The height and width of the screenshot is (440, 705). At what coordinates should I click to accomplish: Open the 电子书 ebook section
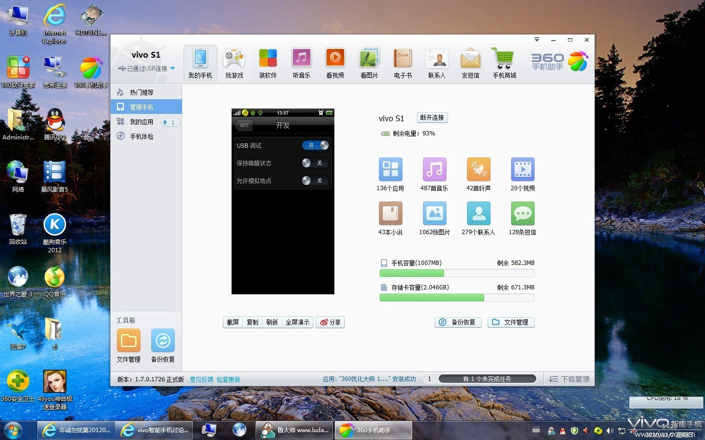(x=403, y=63)
